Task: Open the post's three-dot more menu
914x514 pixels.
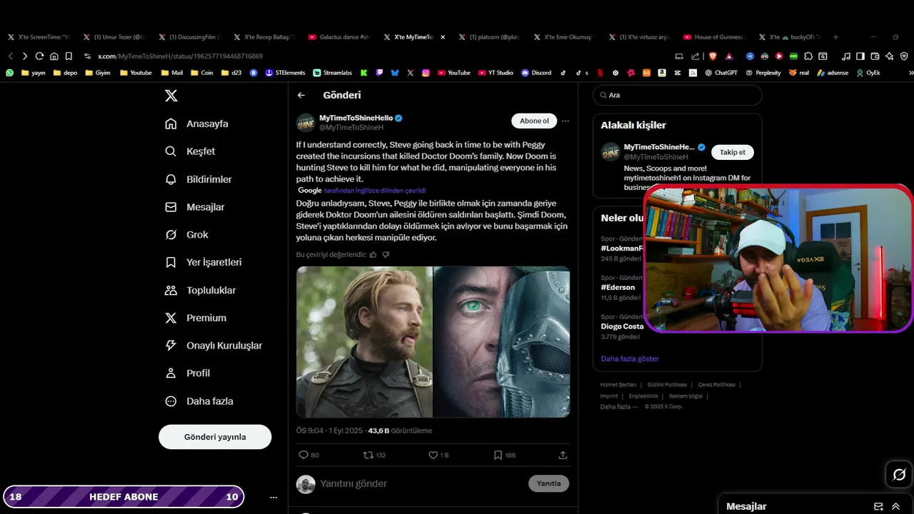Action: pyautogui.click(x=566, y=121)
